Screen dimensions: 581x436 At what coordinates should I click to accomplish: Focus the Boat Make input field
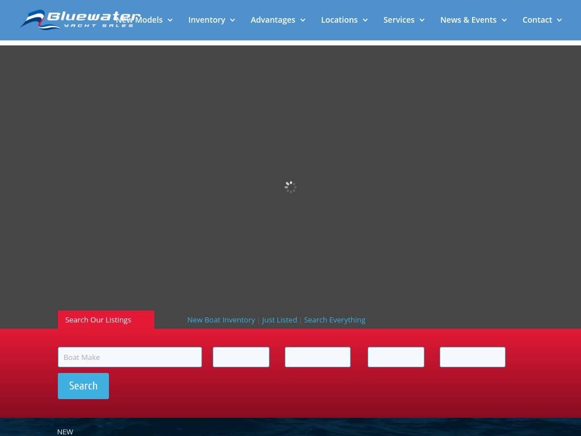pyautogui.click(x=129, y=357)
